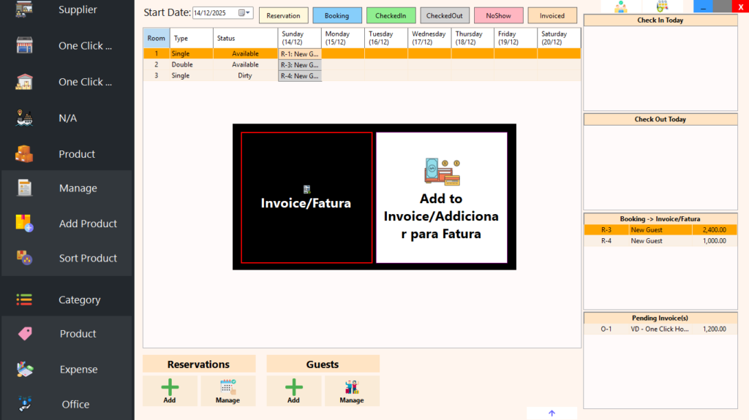The width and height of the screenshot is (749, 420).
Task: Open Manage under Guests
Action: coord(352,391)
